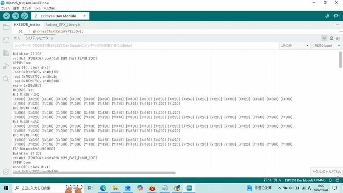The height and width of the screenshot is (193, 343).
Task: Open the 115200 baud rate dropdown
Action: 327,46
